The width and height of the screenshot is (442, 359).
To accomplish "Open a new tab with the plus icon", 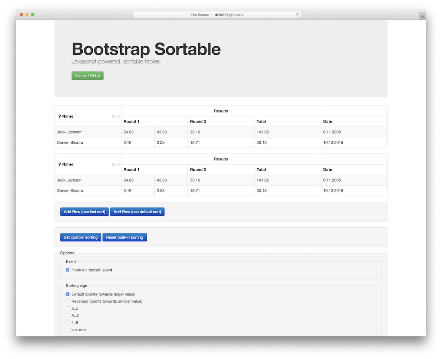I will [x=422, y=16].
